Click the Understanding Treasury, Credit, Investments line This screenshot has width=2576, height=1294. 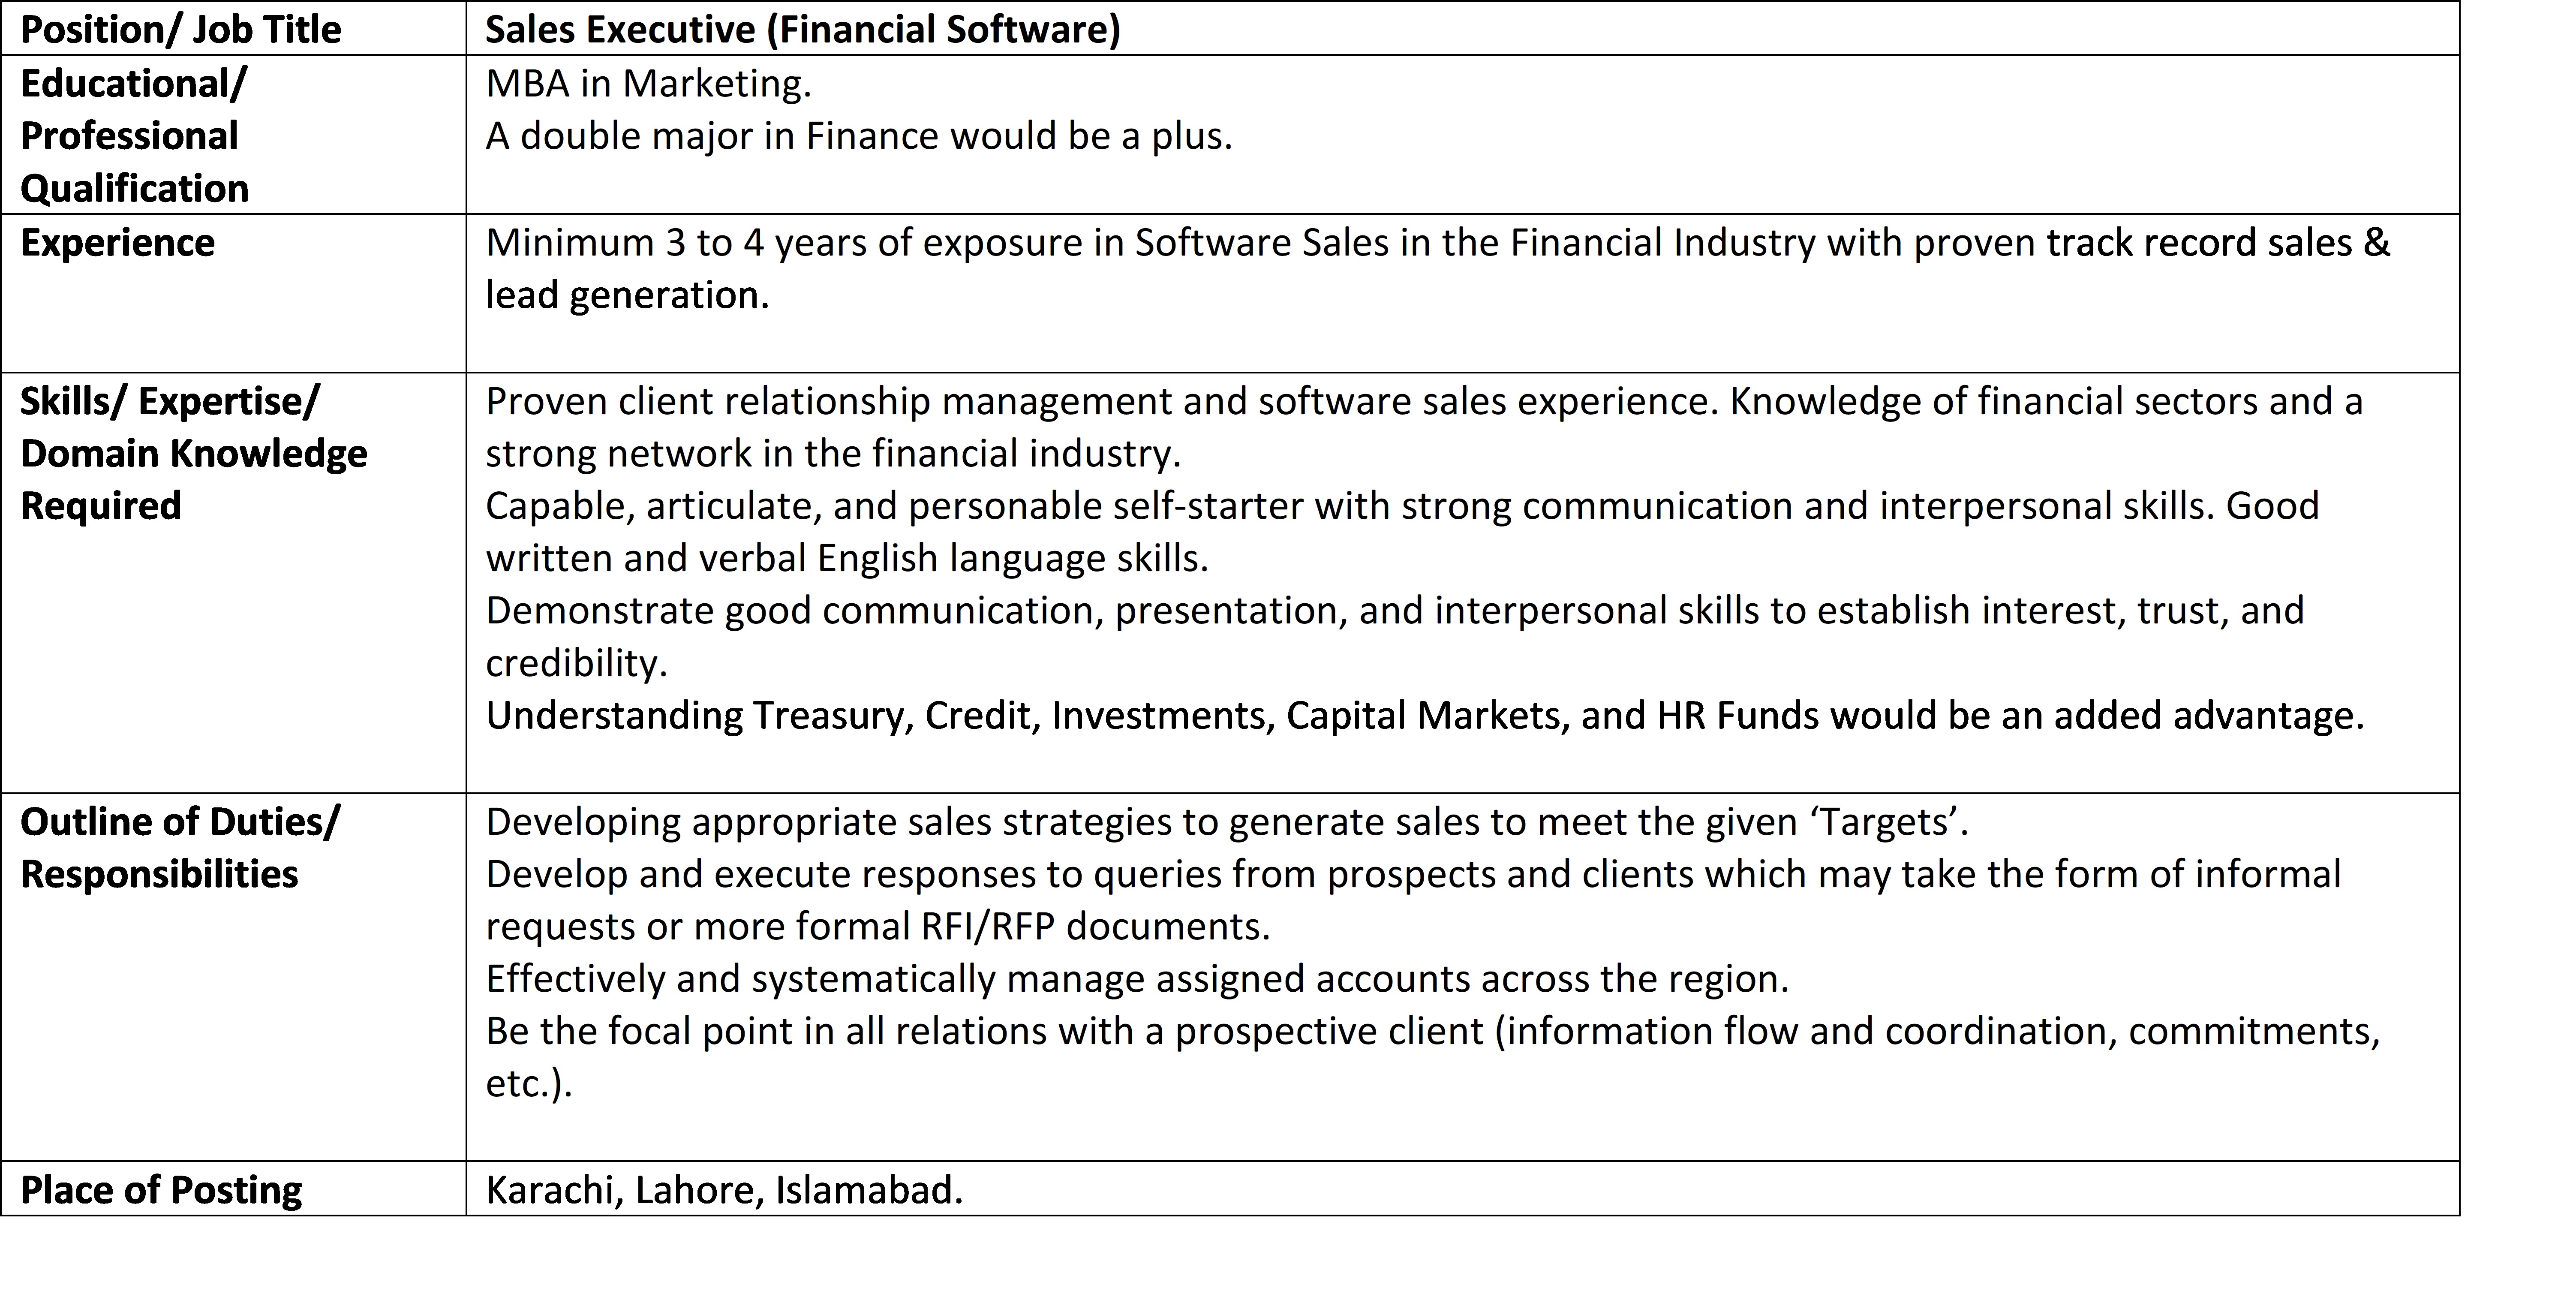pos(1425,715)
